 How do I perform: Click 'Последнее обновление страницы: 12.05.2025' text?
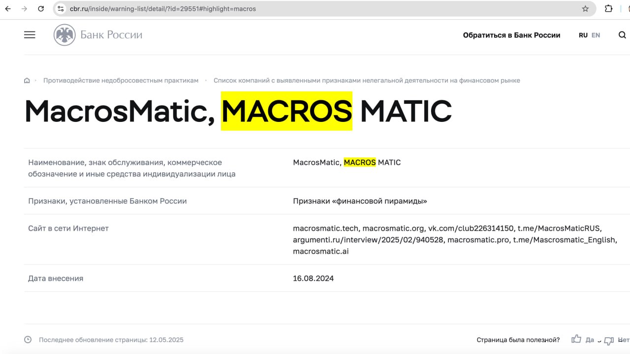click(111, 340)
